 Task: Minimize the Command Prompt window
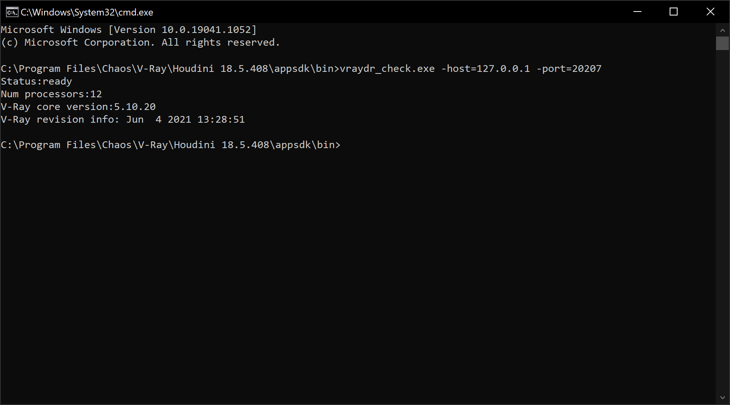[x=637, y=12]
